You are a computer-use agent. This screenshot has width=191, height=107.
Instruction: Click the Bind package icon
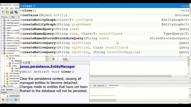[10, 58]
